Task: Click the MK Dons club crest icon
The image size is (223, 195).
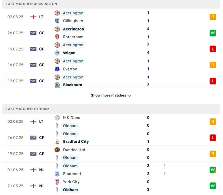Action: tap(57, 118)
